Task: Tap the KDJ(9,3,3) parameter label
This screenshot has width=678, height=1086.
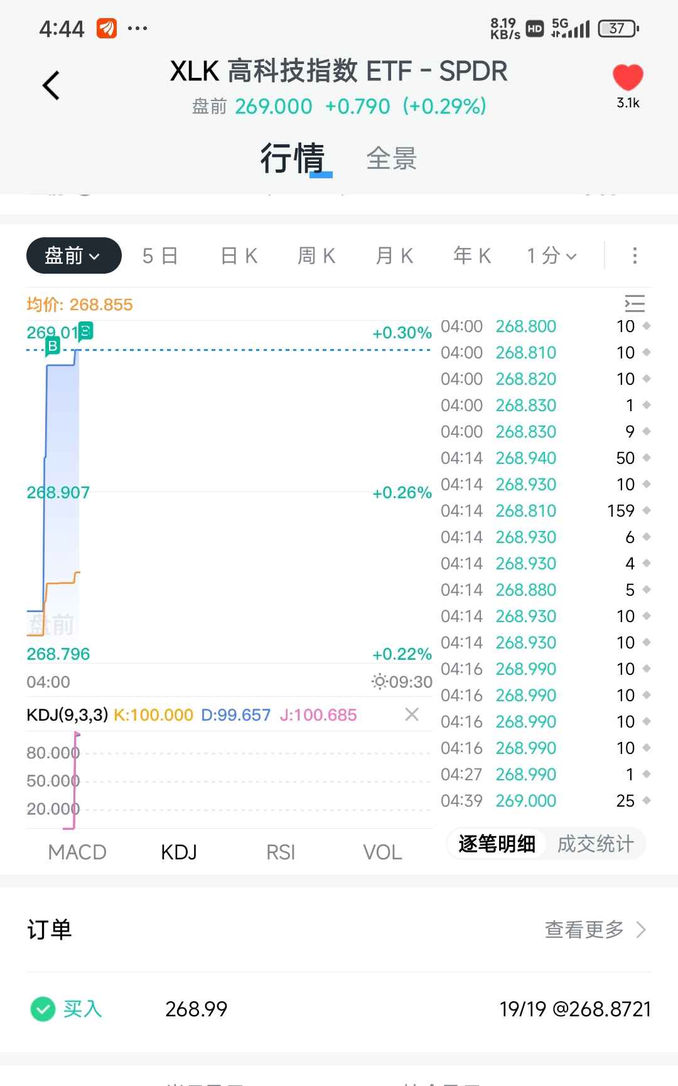Action: (67, 714)
